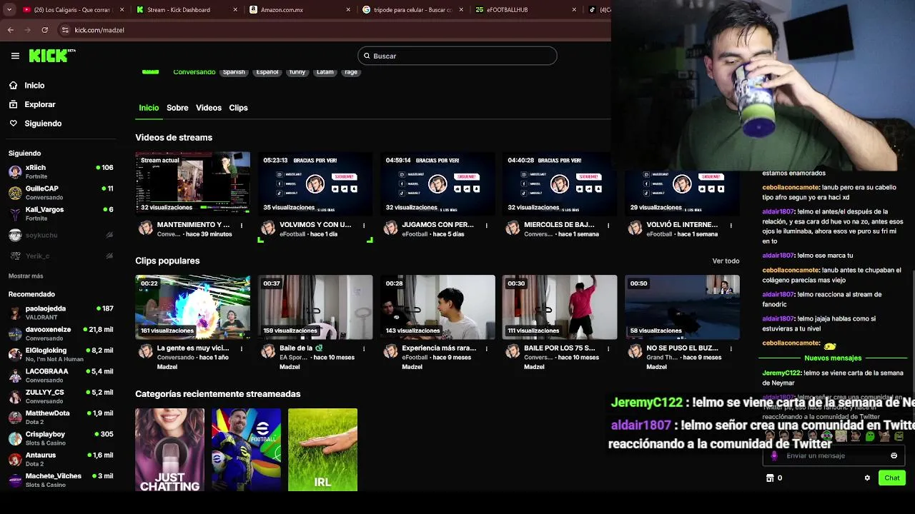The height and width of the screenshot is (514, 915).
Task: Open the IRL category card
Action: pyautogui.click(x=322, y=450)
